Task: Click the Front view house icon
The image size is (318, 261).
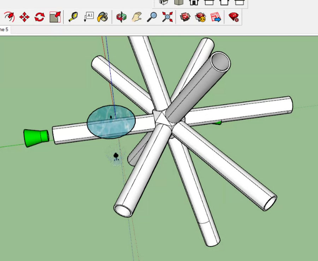Action: 194,2
